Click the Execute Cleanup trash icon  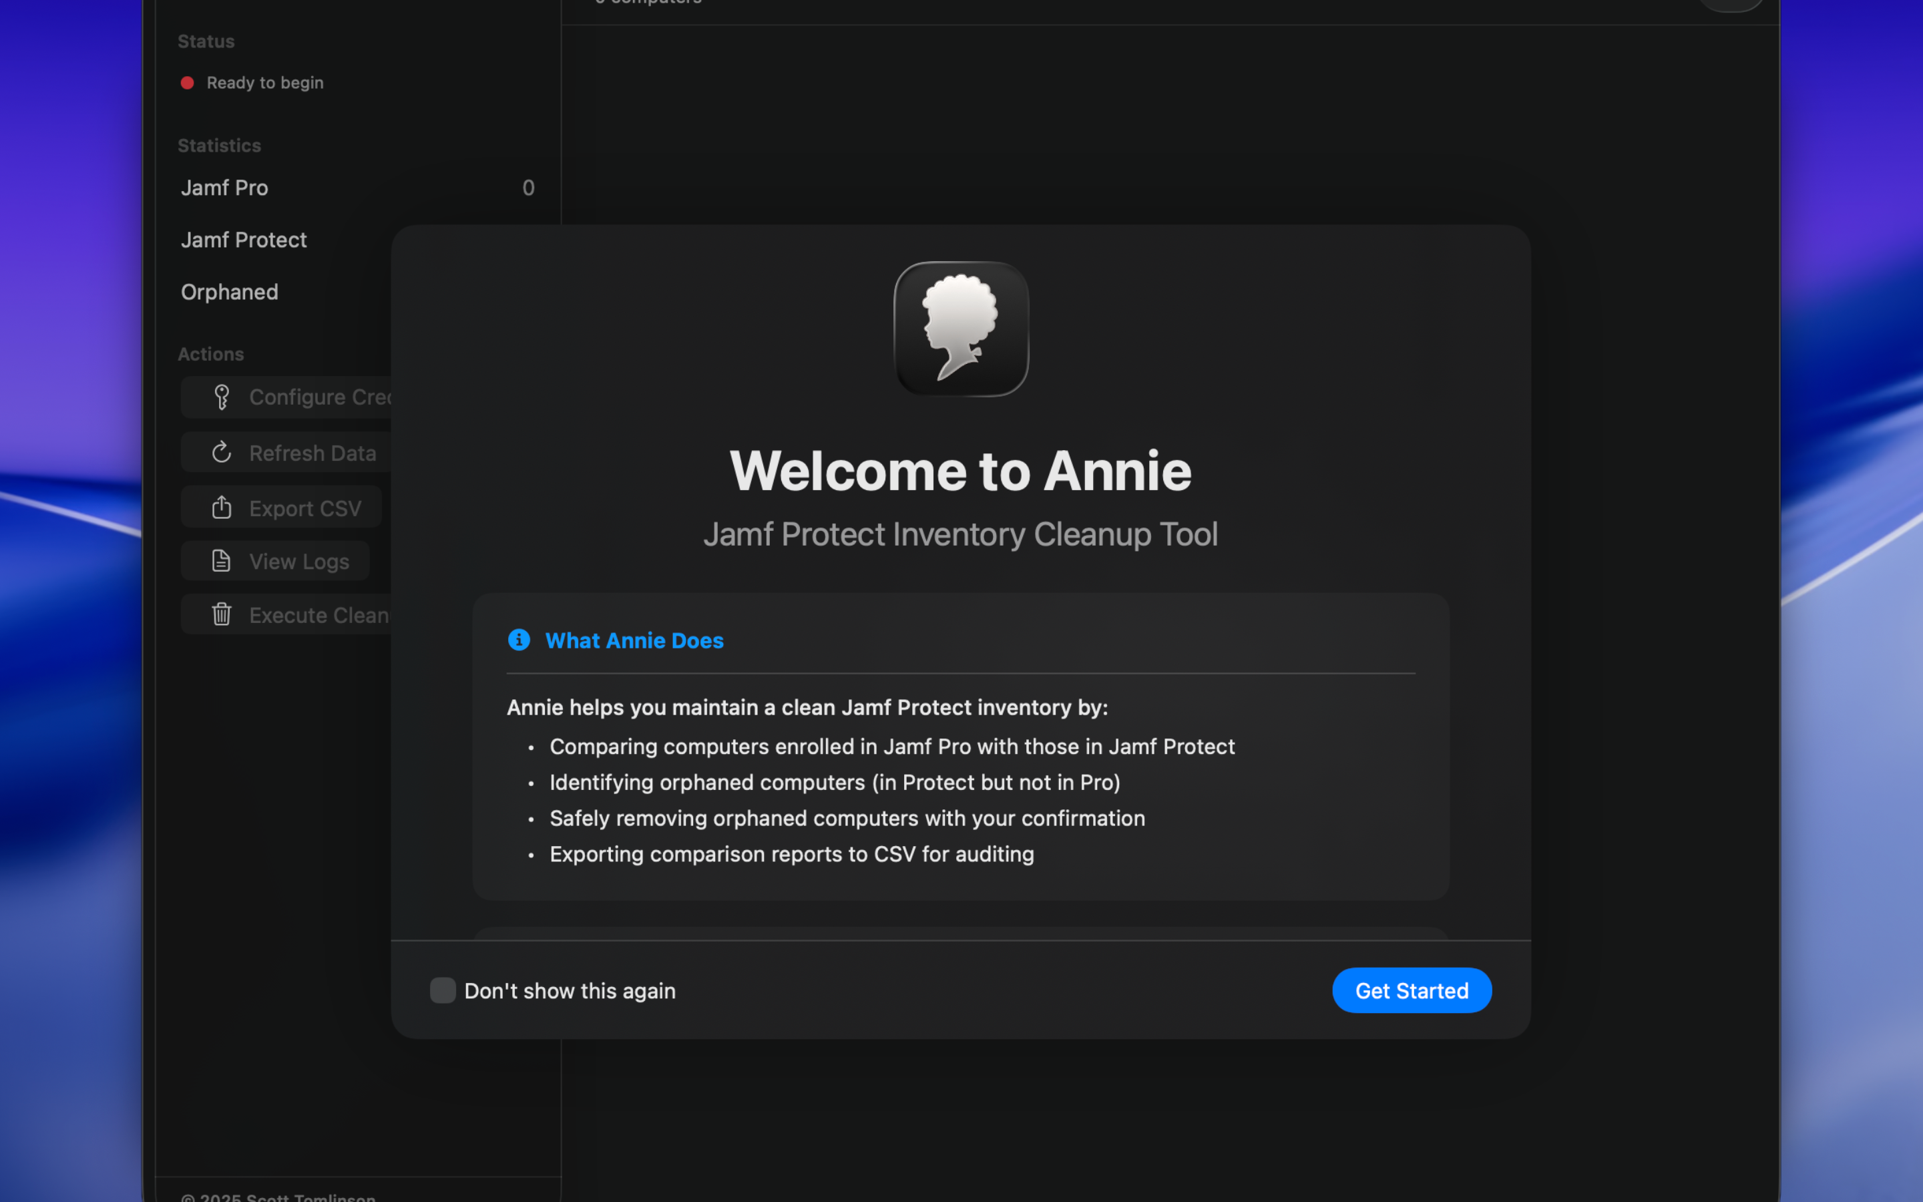tap(222, 614)
